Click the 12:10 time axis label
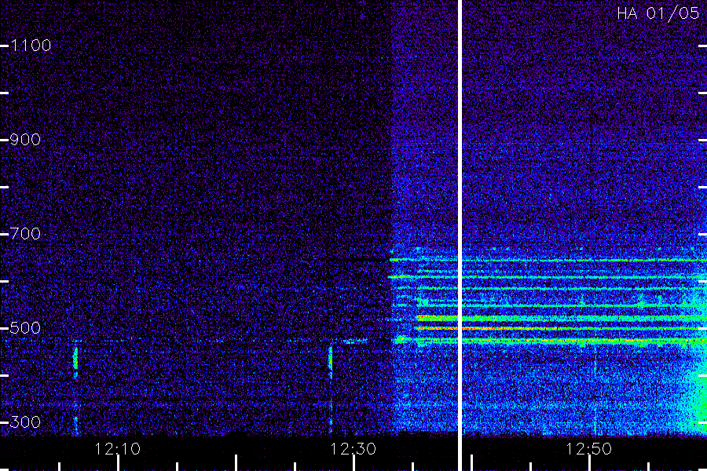The width and height of the screenshot is (707, 471). point(118,449)
